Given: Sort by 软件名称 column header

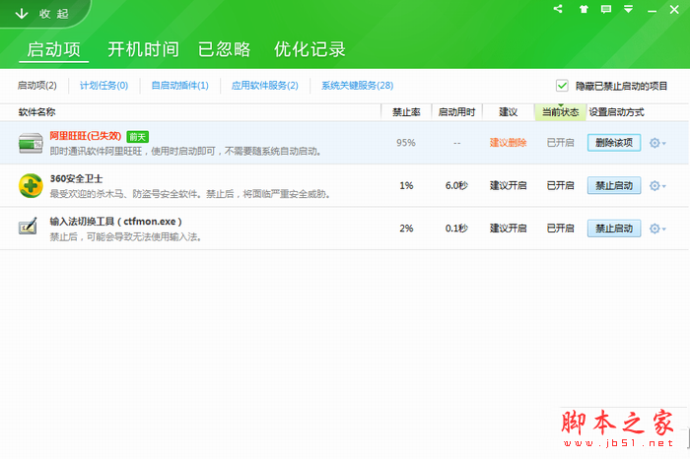Looking at the screenshot, I should point(37,112).
